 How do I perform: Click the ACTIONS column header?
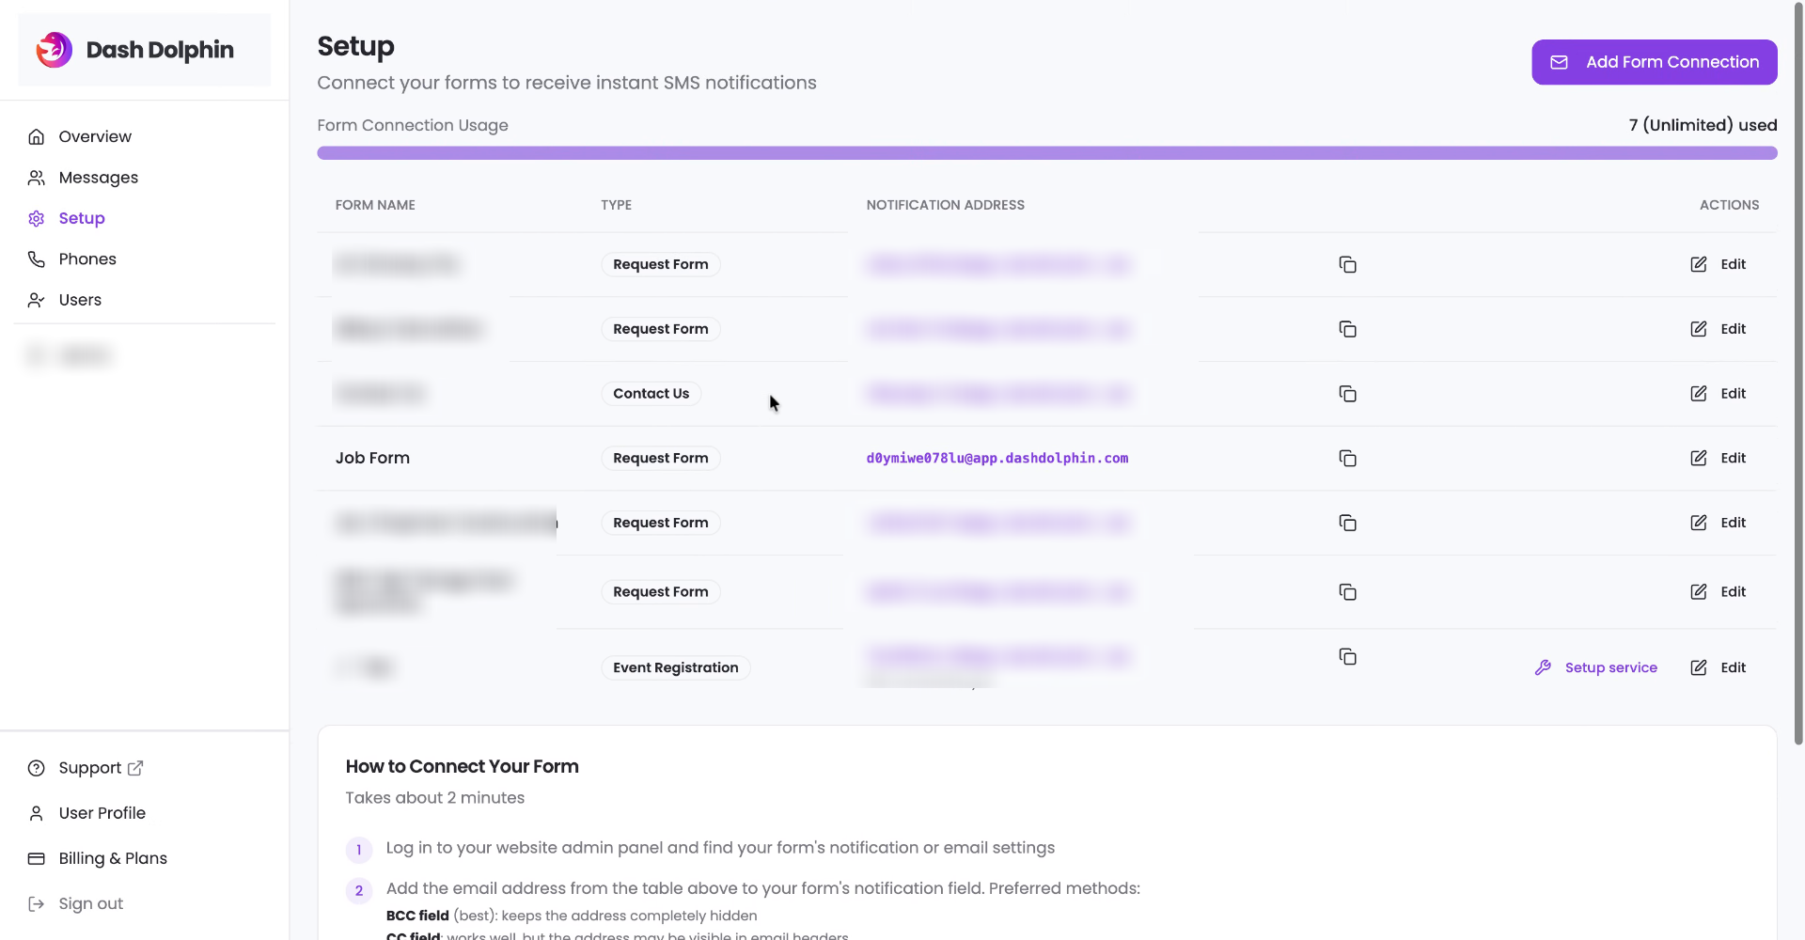point(1729,205)
